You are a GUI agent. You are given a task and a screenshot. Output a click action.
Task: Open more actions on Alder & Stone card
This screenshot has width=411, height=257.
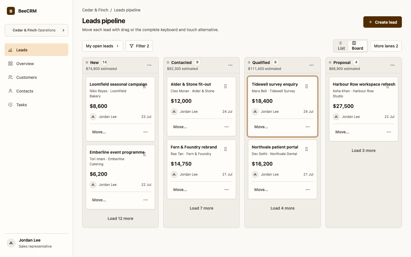coord(227,127)
